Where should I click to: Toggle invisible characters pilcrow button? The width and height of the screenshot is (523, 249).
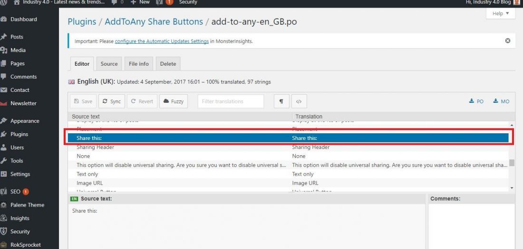point(281,101)
